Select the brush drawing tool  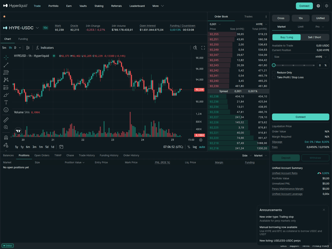(6, 95)
